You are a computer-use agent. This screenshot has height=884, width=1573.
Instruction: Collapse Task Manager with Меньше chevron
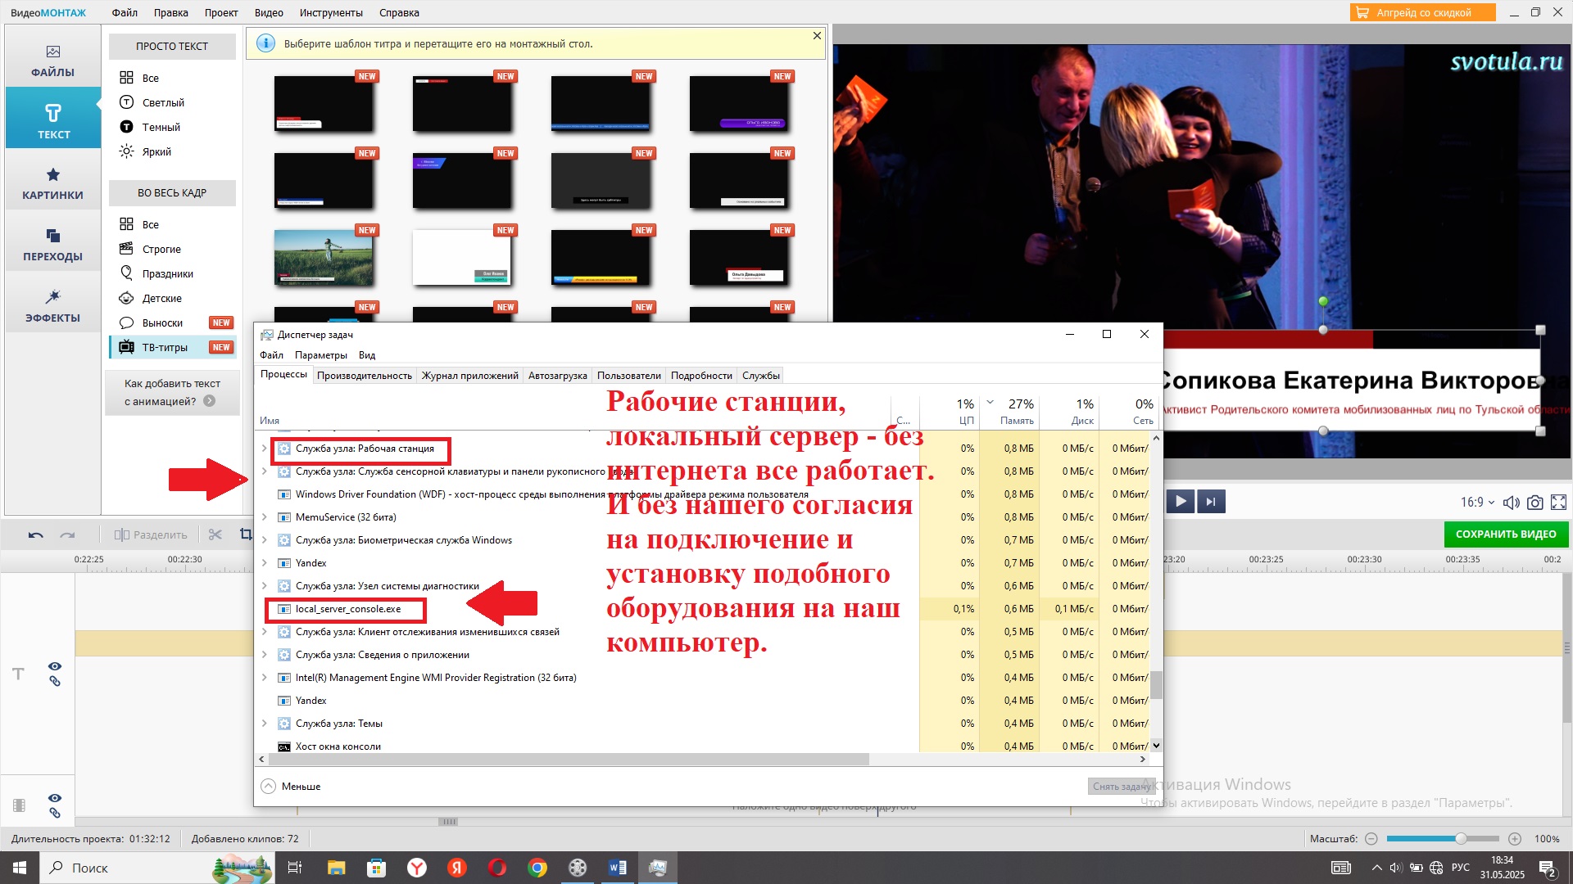point(269,786)
